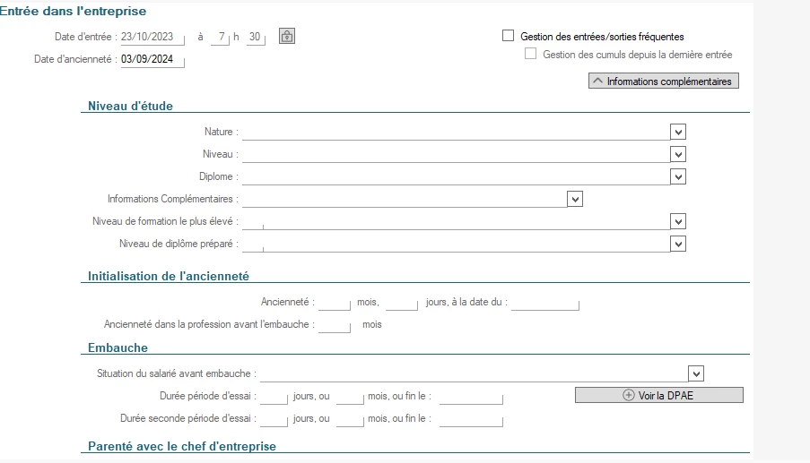Open the Diplome dropdown

click(678, 176)
